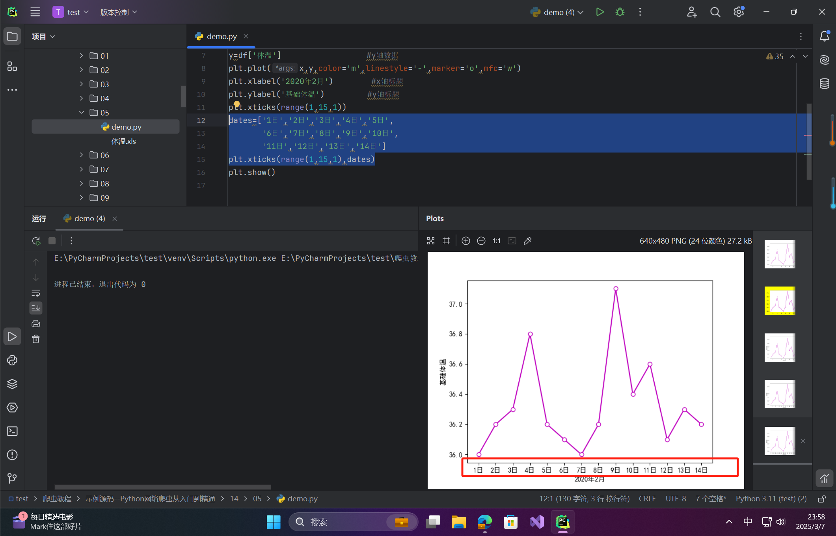This screenshot has width=836, height=536.
Task: Collapse the 05 folder in project tree
Action: tap(81, 112)
